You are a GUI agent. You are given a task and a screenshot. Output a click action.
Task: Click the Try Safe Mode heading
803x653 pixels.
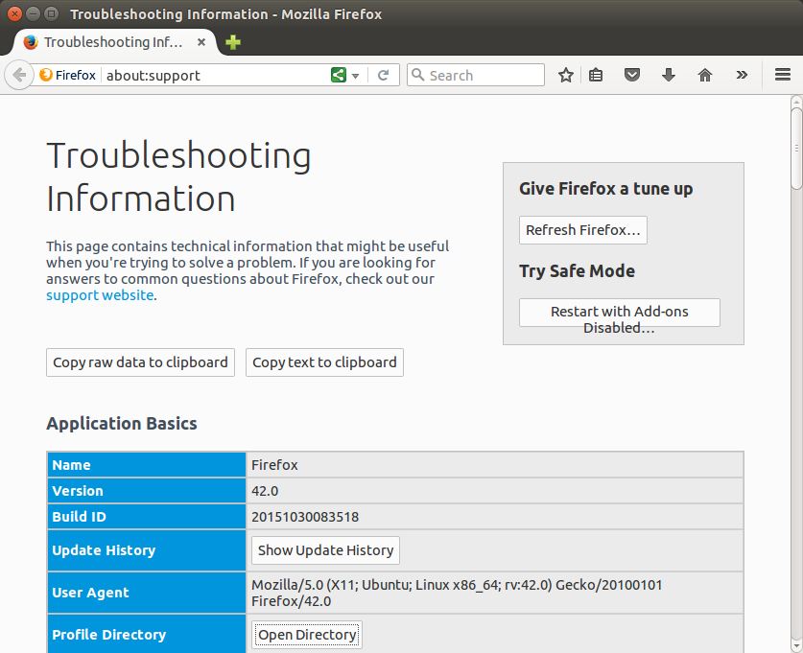578,270
